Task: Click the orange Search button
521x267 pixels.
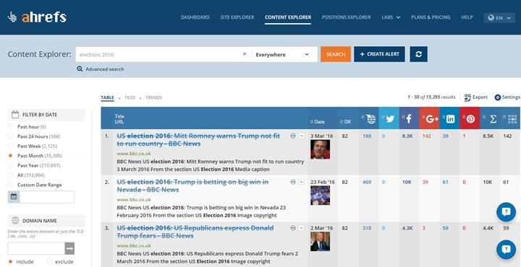Action: pyautogui.click(x=336, y=54)
